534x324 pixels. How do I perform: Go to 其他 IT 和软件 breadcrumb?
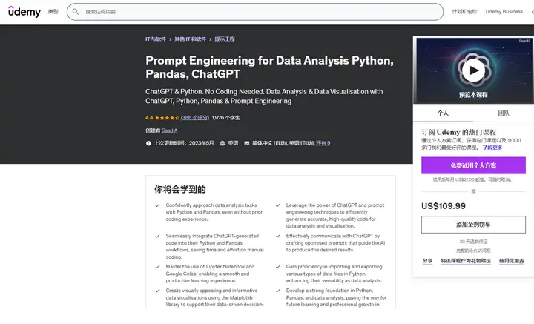[x=190, y=39]
